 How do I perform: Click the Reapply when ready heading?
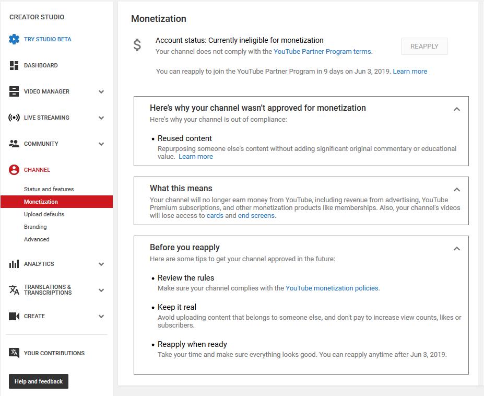[x=192, y=344]
